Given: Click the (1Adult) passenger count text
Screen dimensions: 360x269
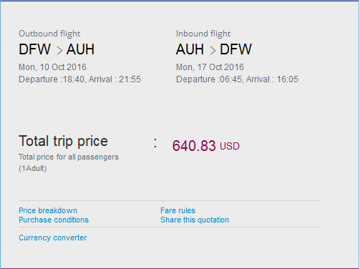Looking at the screenshot, I should pos(33,168).
